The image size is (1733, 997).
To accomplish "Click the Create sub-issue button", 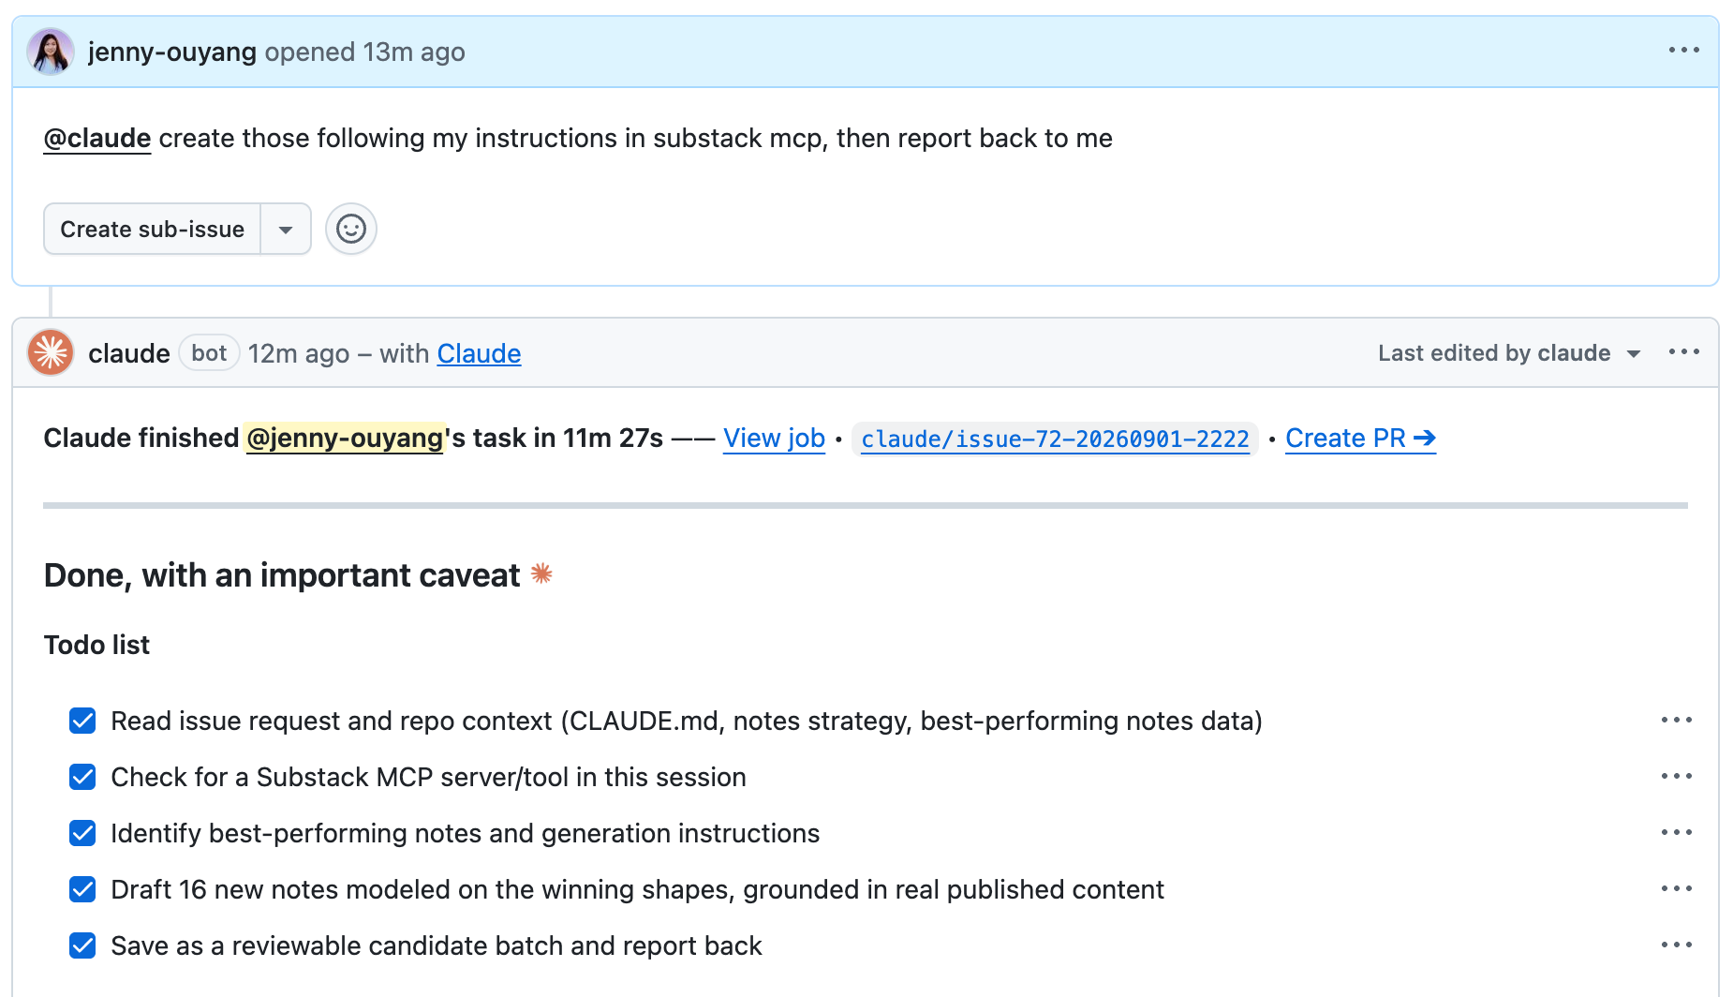I will (x=153, y=230).
